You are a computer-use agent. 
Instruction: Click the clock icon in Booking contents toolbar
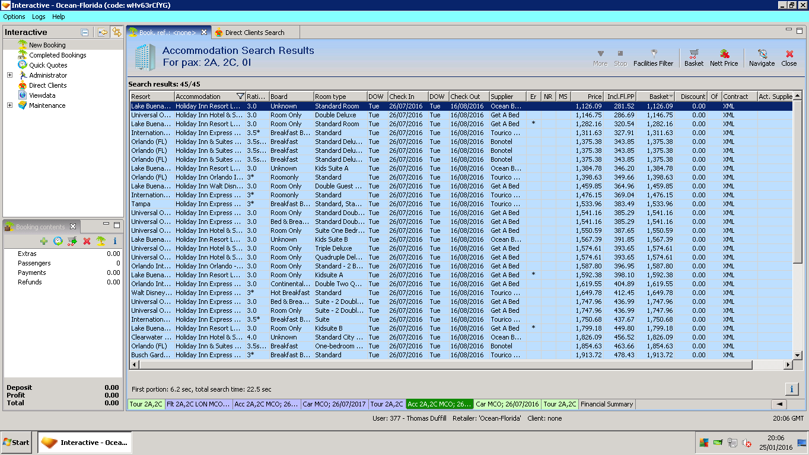point(58,241)
